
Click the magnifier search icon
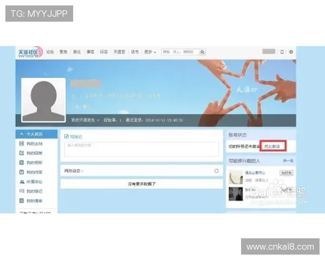202,52
